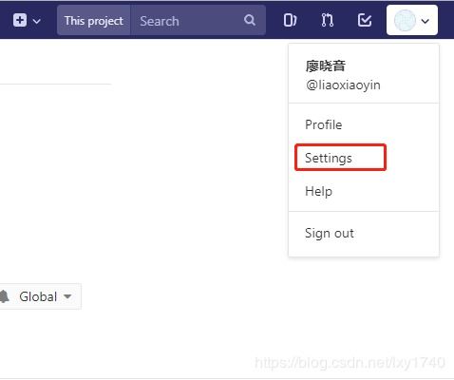The height and width of the screenshot is (380, 454).
Task: Open the Global notification dropdown
Action: (x=40, y=296)
